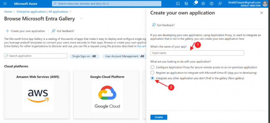The width and height of the screenshot is (270, 123).
Task: Open the Single Sign-on : All filter
Action: pos(84,56)
